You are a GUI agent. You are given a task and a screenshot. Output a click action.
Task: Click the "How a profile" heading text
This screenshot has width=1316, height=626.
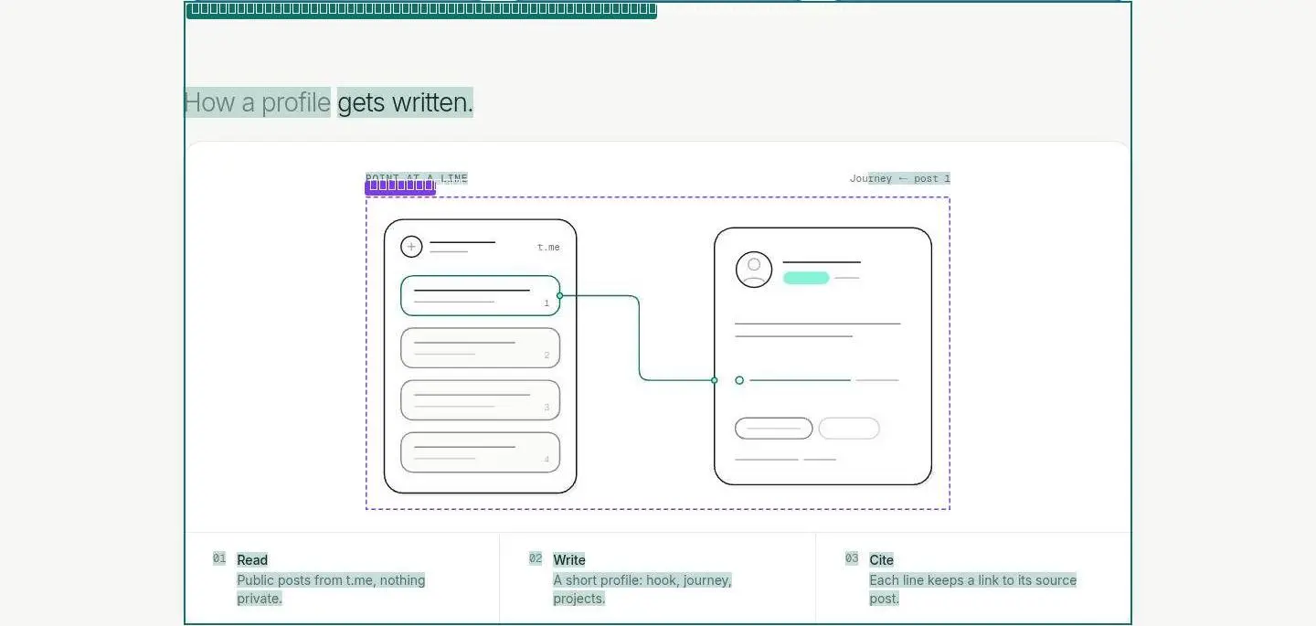point(258,102)
